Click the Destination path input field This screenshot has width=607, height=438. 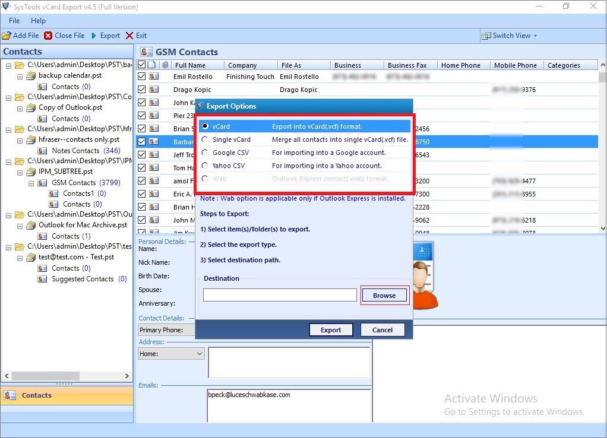(x=280, y=295)
